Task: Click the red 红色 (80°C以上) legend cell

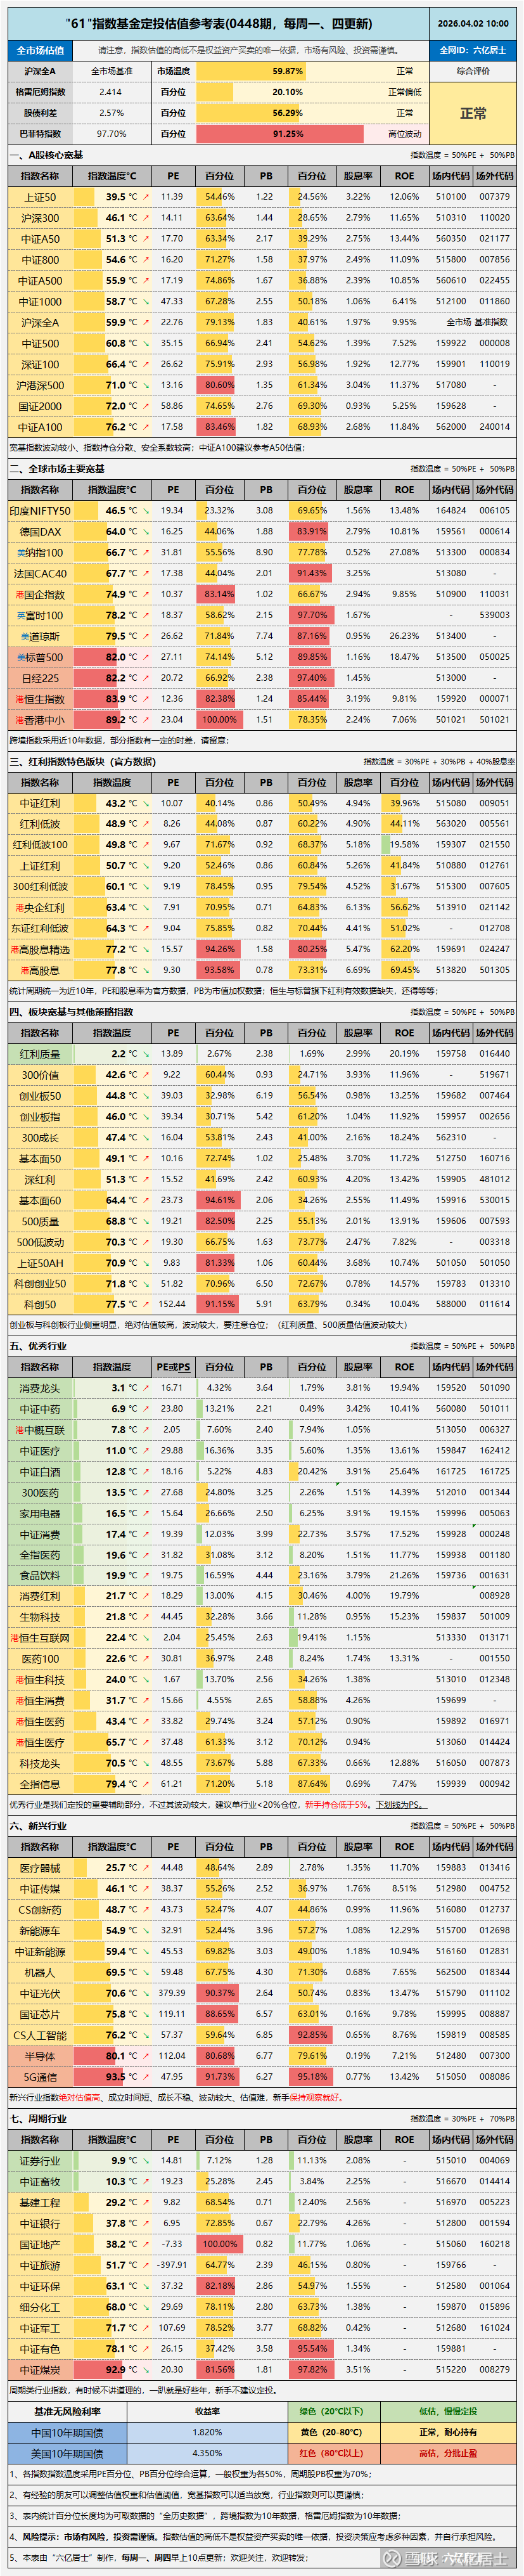Action: (331, 2453)
